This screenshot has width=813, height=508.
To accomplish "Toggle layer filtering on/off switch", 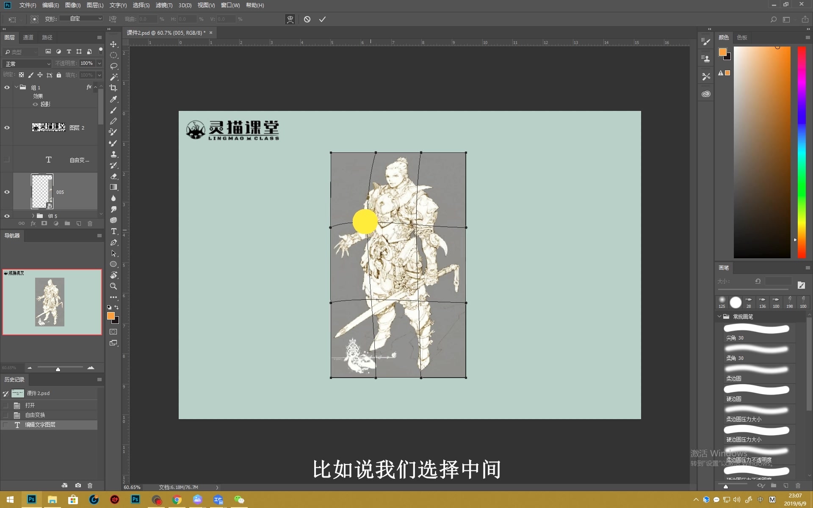I will point(100,51).
